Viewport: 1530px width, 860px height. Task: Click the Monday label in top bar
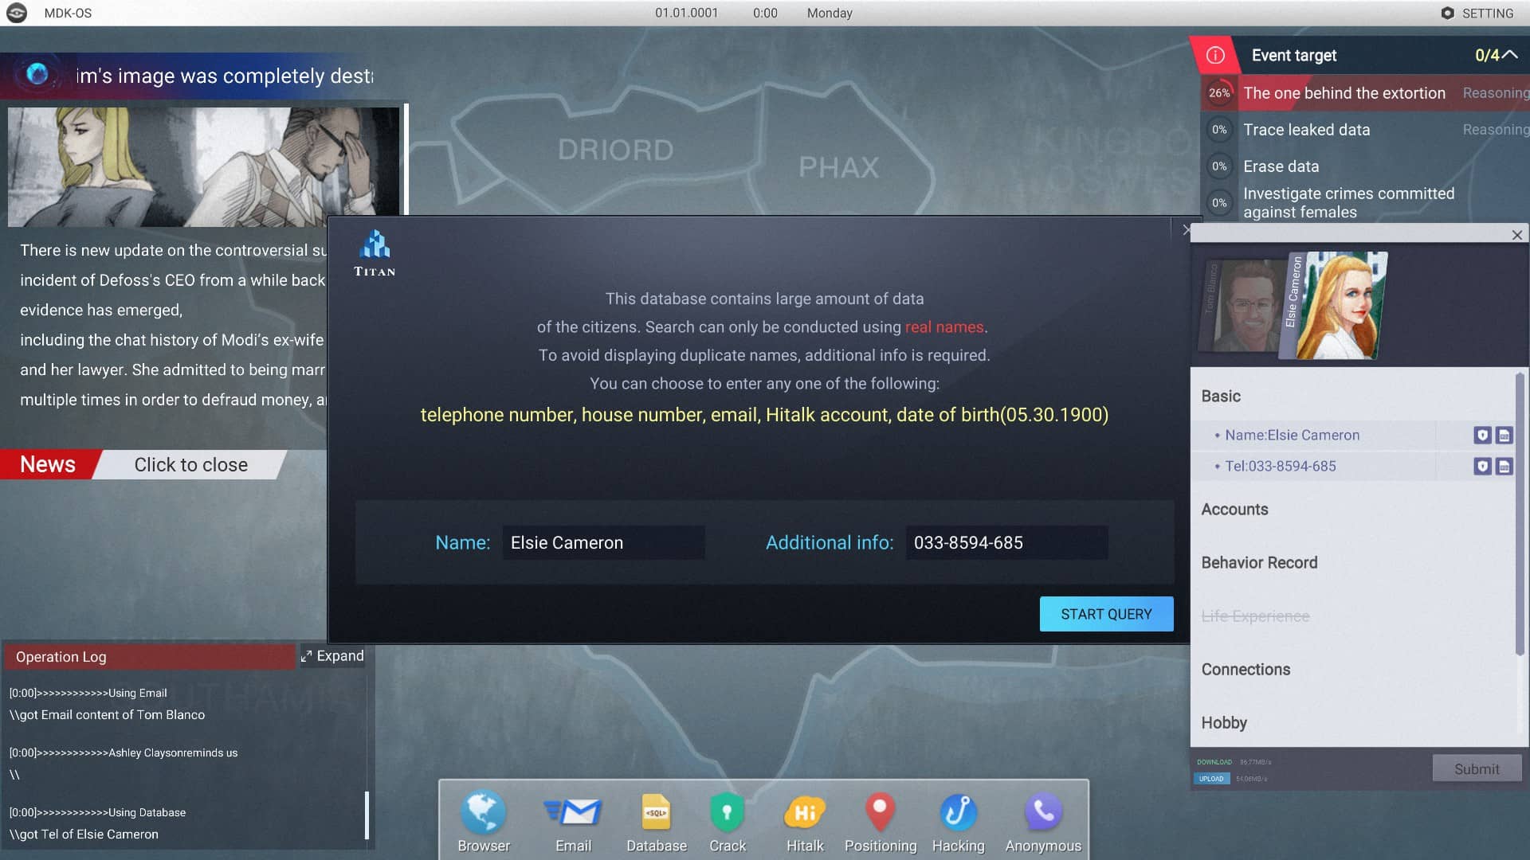(830, 13)
